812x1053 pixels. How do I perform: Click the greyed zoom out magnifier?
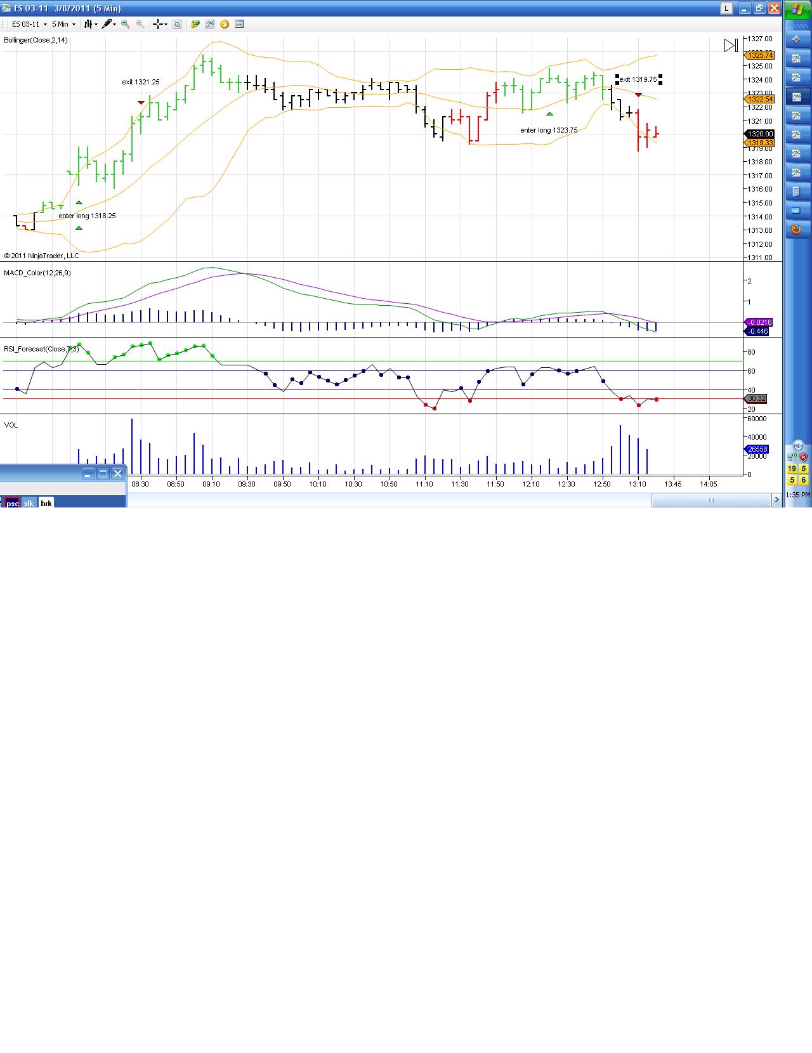(140, 24)
